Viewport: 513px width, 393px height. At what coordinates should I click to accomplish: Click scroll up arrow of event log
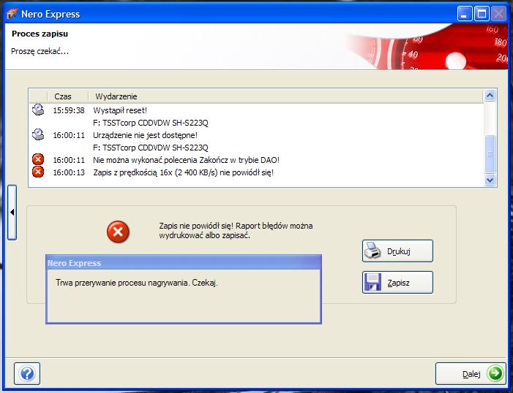(490, 96)
